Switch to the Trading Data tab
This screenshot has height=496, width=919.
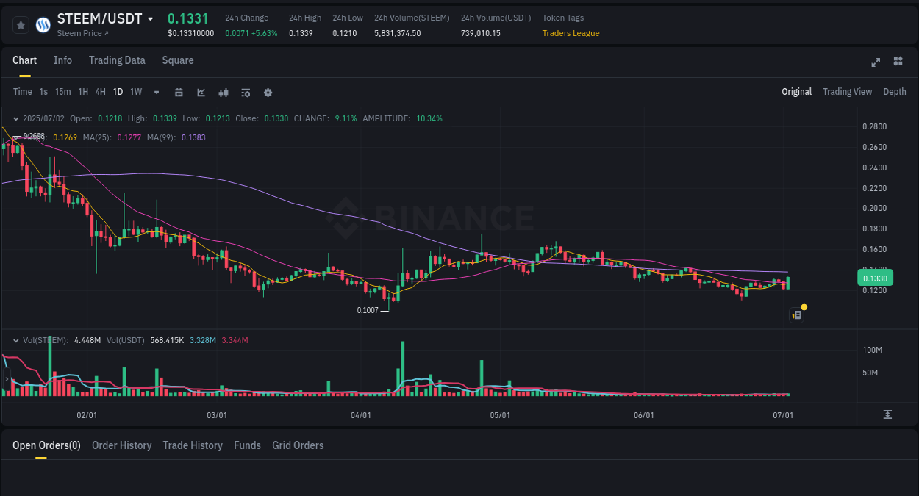[117, 60]
